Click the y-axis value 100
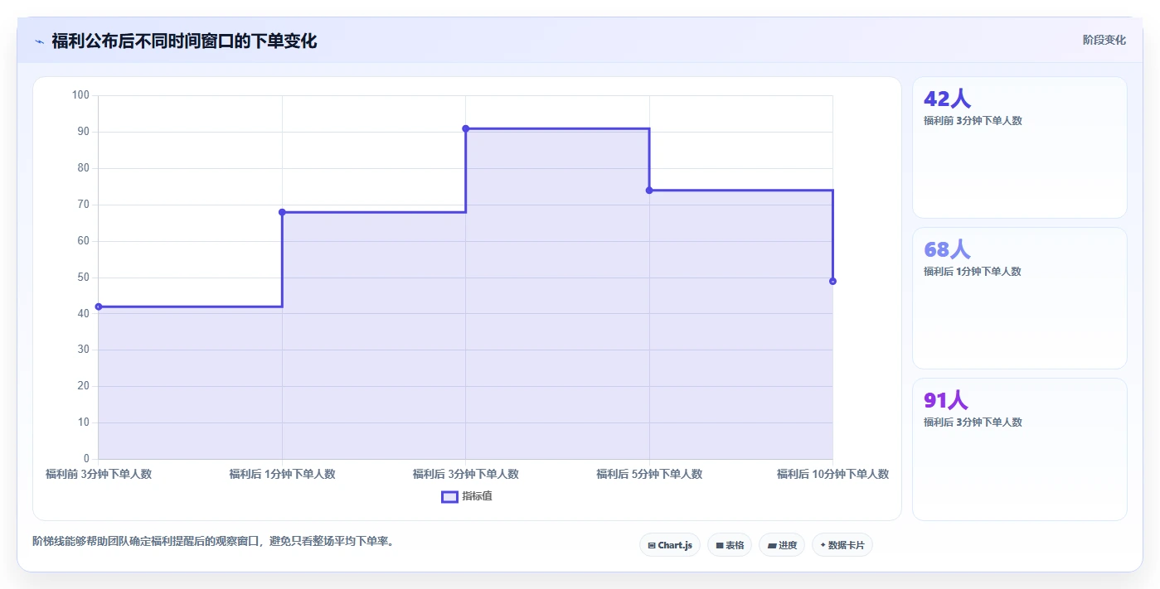 pos(80,95)
